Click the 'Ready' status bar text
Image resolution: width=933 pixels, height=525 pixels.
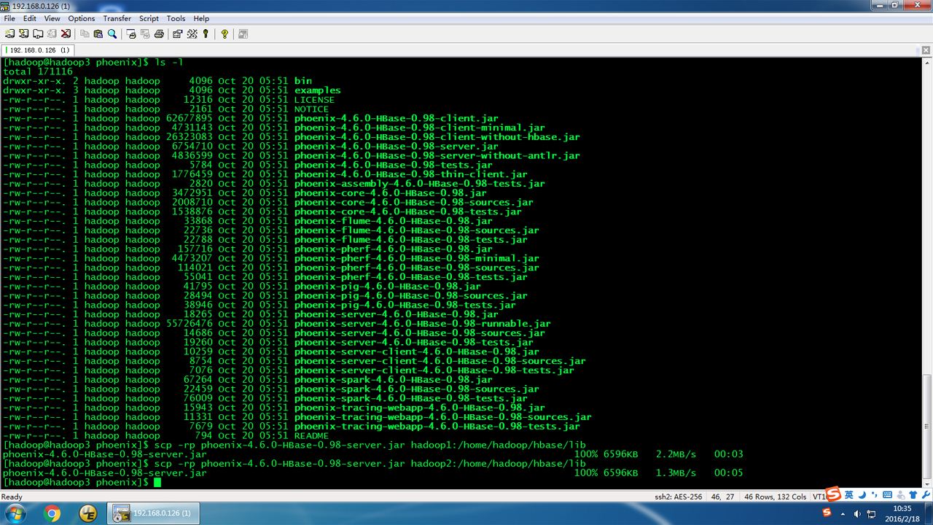click(12, 497)
